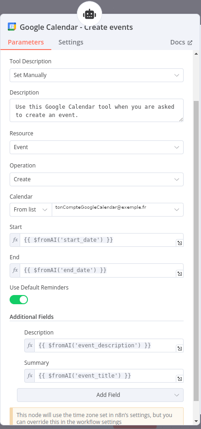
Task: Open the Add Field dropdown
Action: click(100, 395)
